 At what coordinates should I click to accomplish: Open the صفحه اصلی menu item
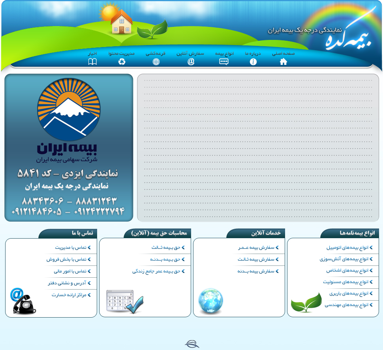pos(283,53)
